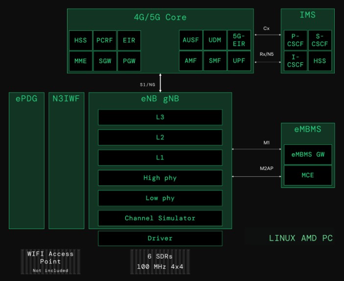The height and width of the screenshot is (281, 344).
Task: Select the eMBMS GW block
Action: 308,155
